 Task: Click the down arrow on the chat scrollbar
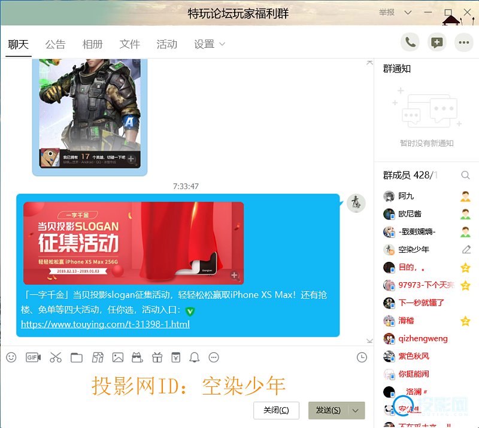pyautogui.click(x=369, y=341)
